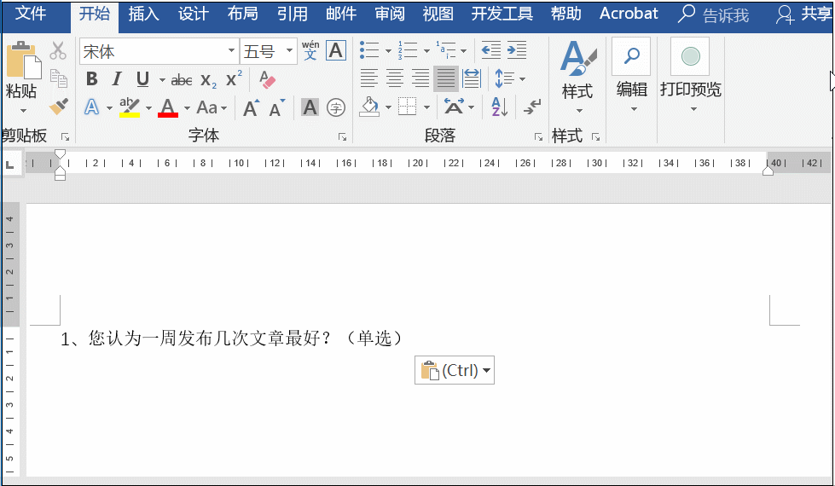Viewport: 835px width, 486px height.
Task: Expand highlight color dropdown arrow
Action: pyautogui.click(x=148, y=108)
